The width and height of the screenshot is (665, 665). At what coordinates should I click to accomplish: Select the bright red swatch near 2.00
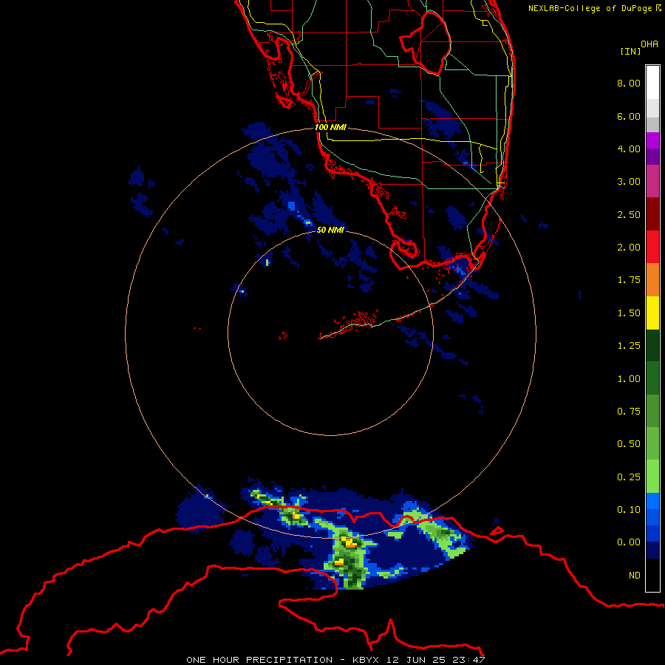(652, 247)
